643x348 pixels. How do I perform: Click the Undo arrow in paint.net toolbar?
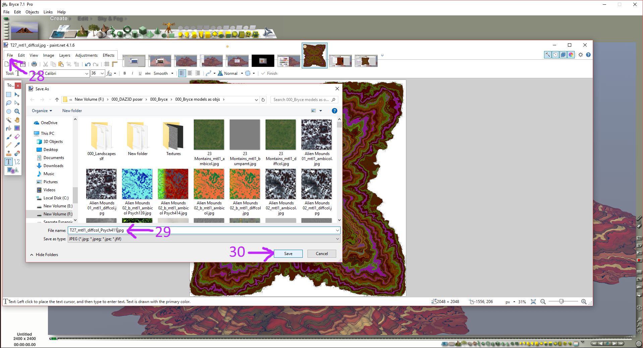(x=88, y=64)
